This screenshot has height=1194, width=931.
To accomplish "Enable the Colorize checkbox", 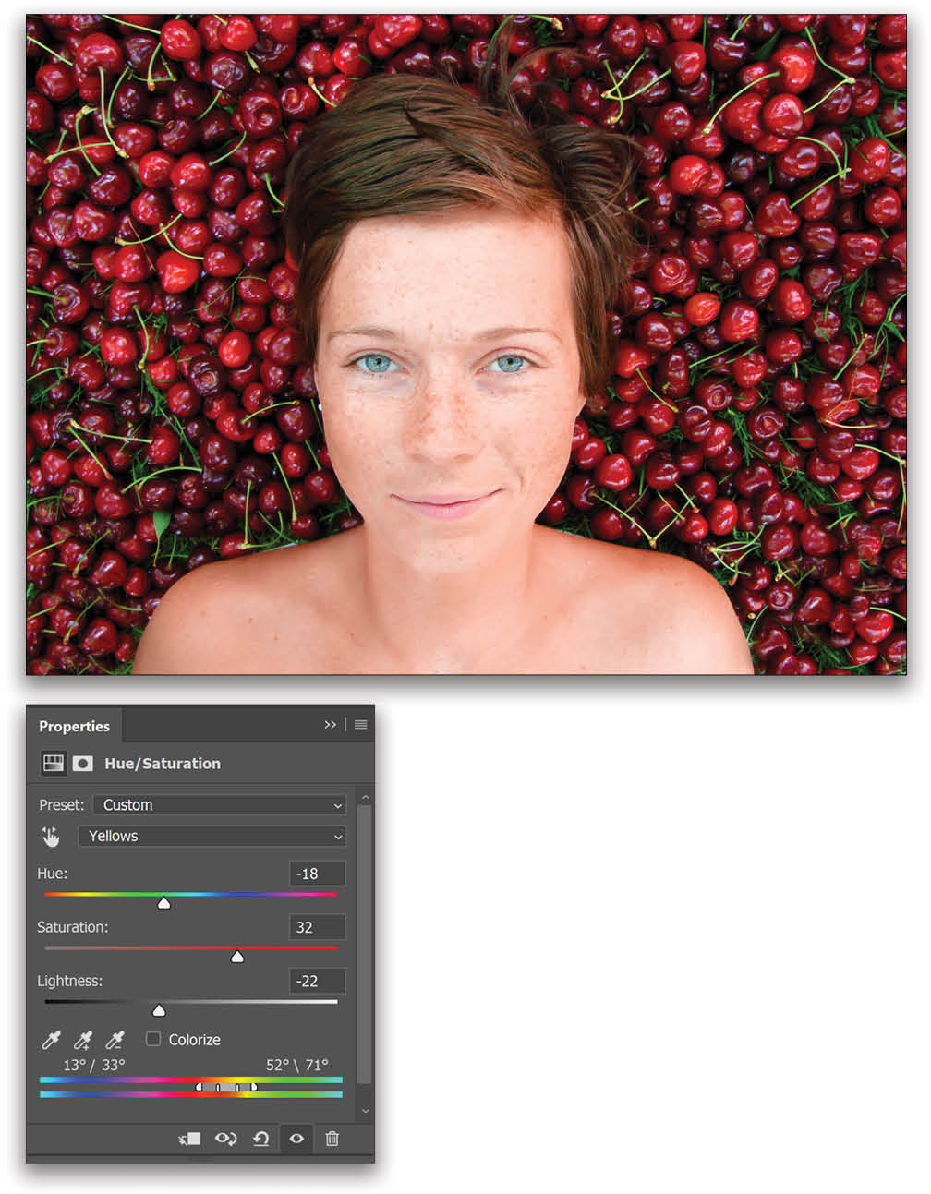I will 152,1039.
